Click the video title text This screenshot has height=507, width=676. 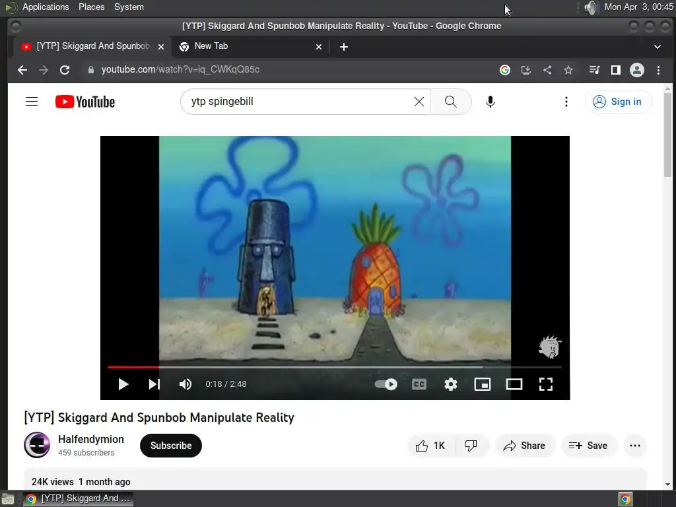click(x=159, y=417)
